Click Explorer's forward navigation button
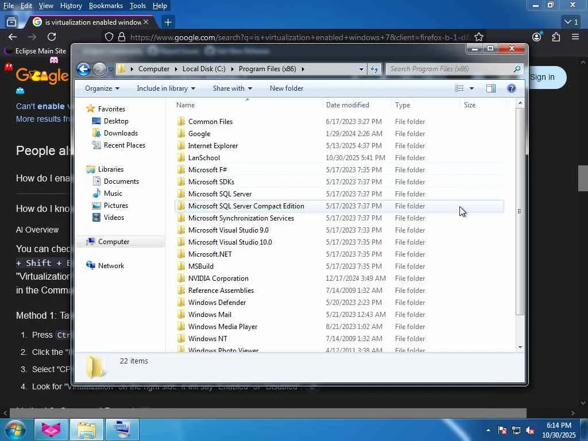The height and width of the screenshot is (441, 588). [x=99, y=69]
